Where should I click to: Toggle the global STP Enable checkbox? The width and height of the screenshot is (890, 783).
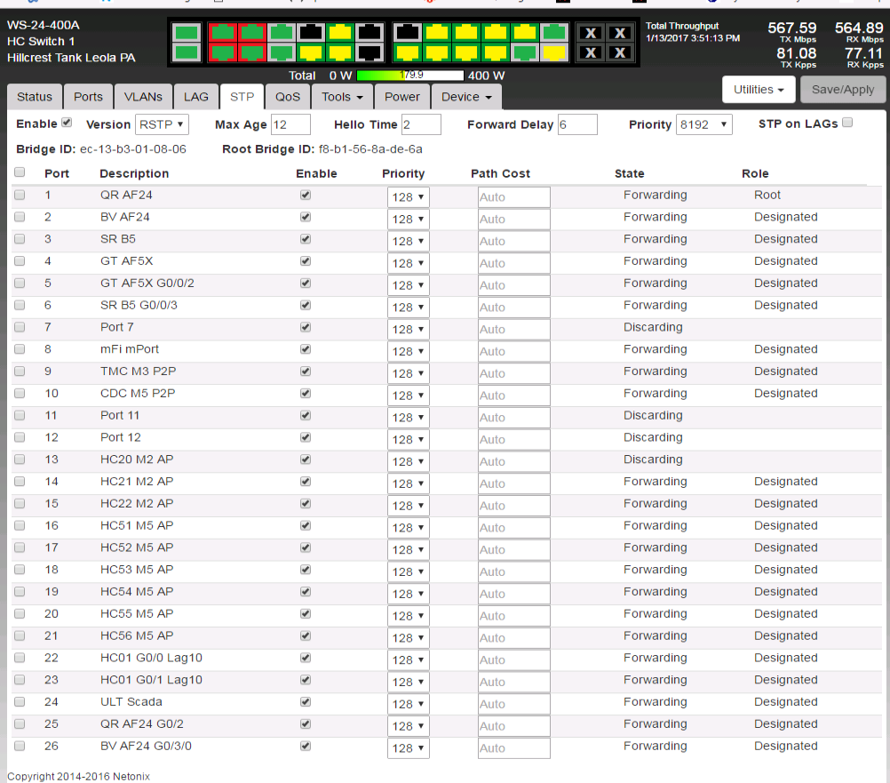[67, 123]
